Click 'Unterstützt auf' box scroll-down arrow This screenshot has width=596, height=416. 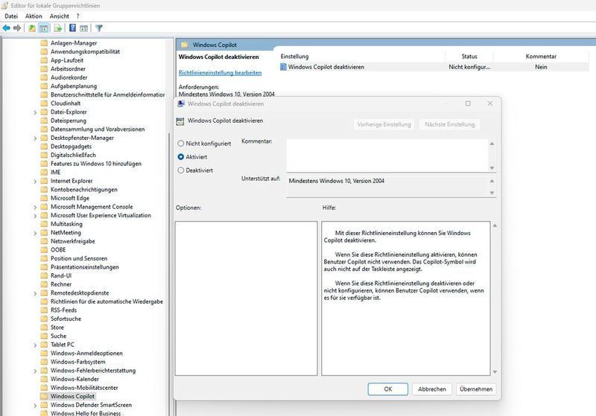(x=492, y=193)
